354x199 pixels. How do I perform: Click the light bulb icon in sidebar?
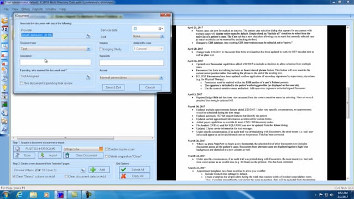point(4,87)
